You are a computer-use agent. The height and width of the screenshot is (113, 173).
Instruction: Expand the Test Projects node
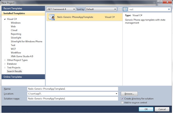5,68
